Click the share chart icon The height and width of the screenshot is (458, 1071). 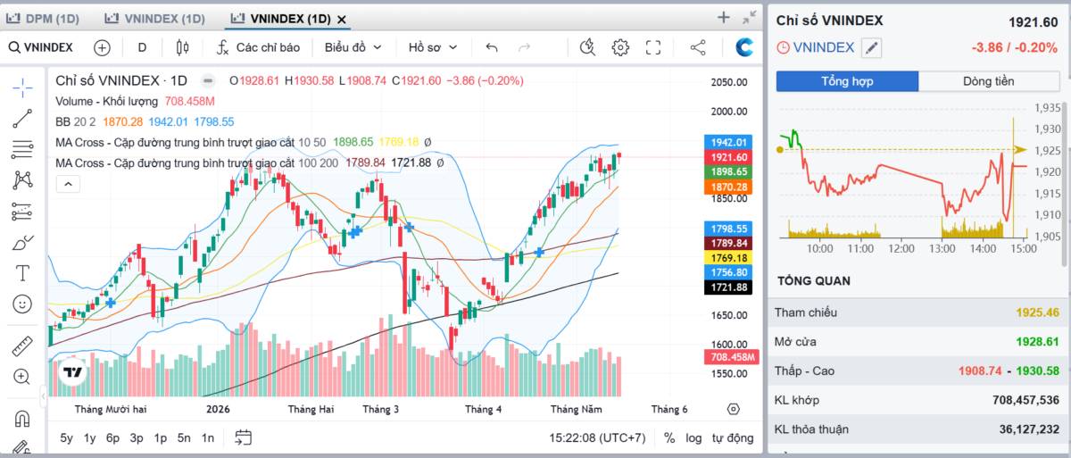pyautogui.click(x=698, y=47)
